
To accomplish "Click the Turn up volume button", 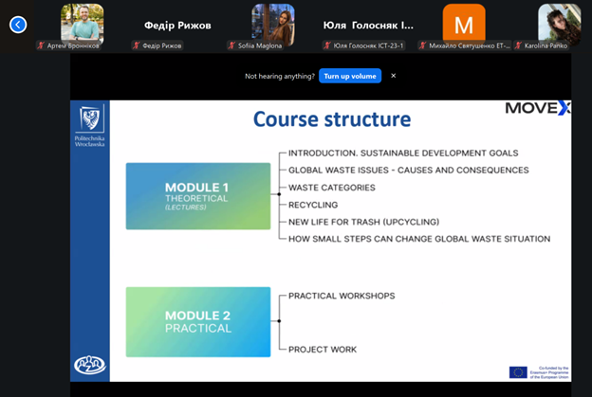I will pos(349,76).
